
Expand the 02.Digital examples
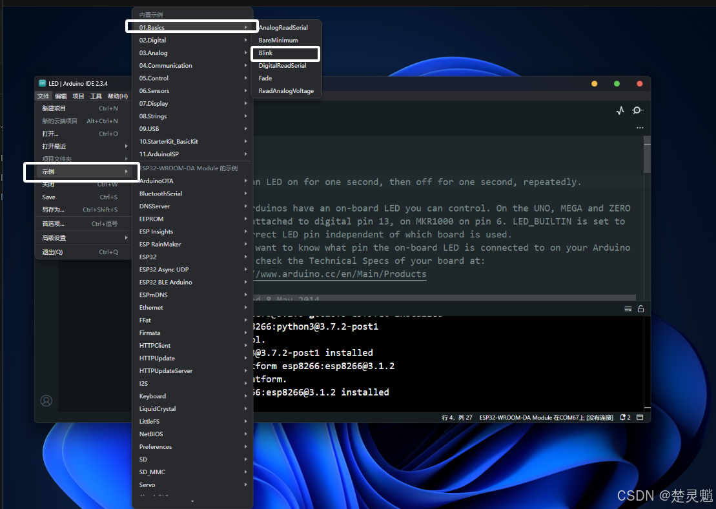click(x=192, y=40)
